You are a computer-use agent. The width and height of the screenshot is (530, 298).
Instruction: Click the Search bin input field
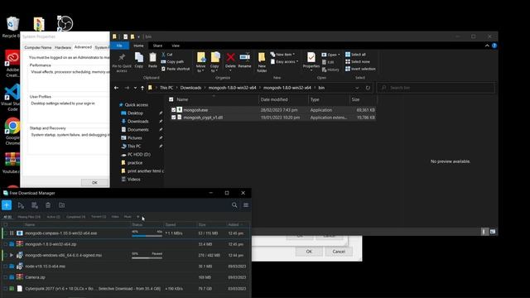point(436,88)
